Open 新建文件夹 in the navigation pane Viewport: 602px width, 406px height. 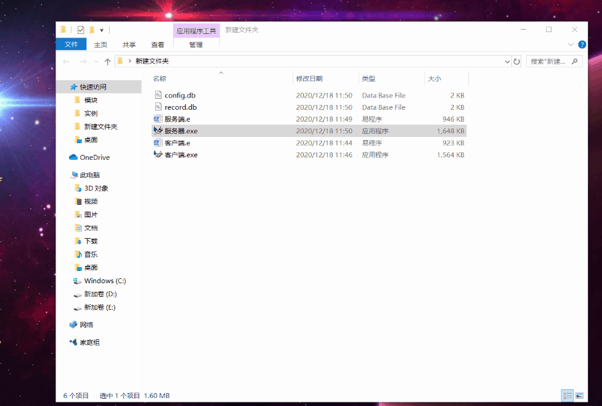tap(100, 126)
